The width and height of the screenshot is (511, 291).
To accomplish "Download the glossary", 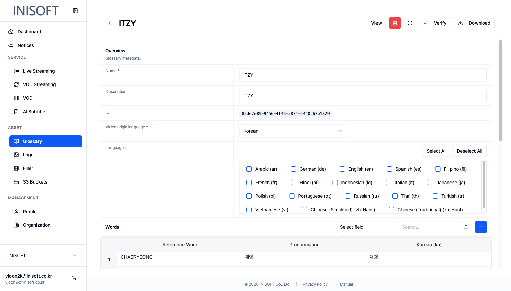I will (x=474, y=23).
